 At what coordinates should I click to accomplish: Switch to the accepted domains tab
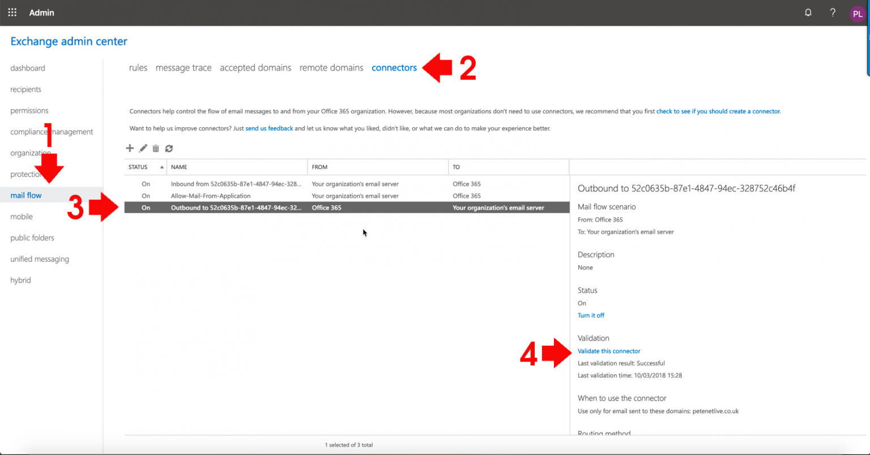(x=255, y=67)
